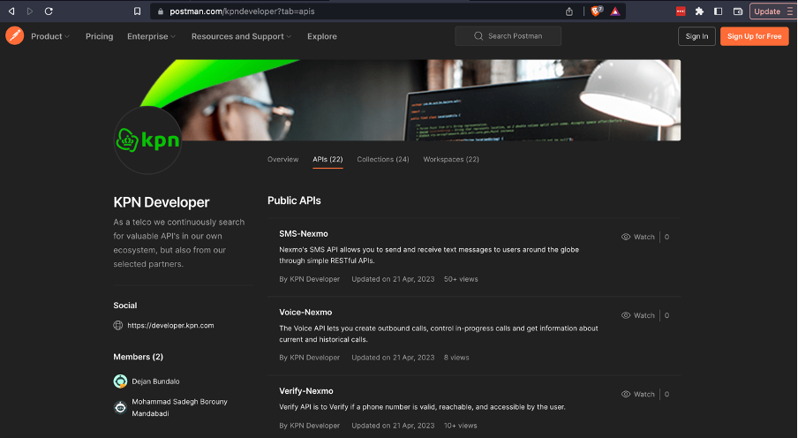Click the 'Members (2)' heading
The width and height of the screenshot is (798, 438).
[x=138, y=357]
